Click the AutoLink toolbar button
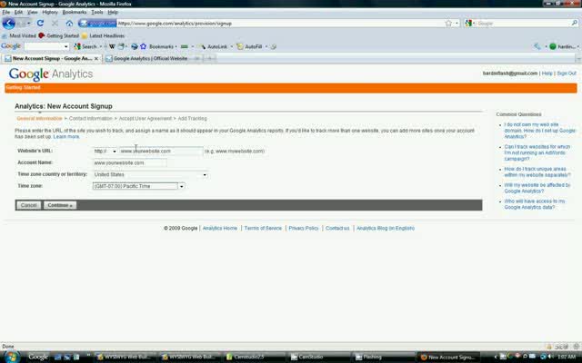This screenshot has height=363, width=582. coord(214,46)
